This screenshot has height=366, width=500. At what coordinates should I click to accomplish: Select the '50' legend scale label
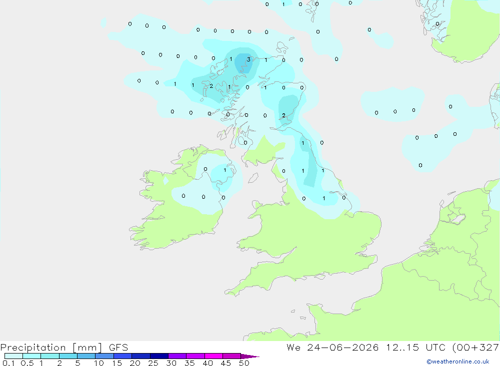[x=244, y=363]
